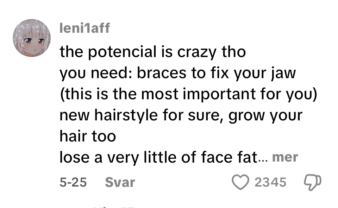Click the 5-25 comment date
The height and width of the screenshot is (208, 338).
73,182
